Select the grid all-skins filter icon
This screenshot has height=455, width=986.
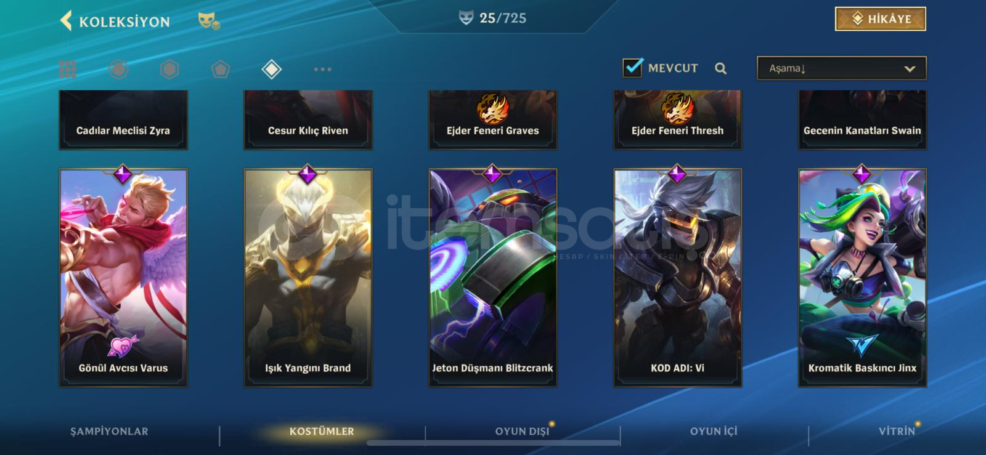point(68,69)
